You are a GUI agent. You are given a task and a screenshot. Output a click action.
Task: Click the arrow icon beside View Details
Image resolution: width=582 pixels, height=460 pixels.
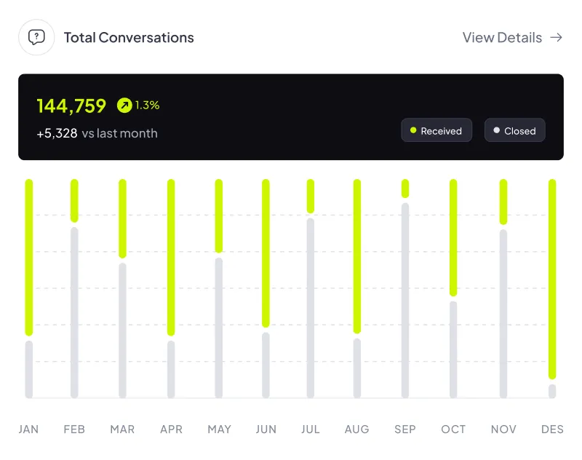point(557,38)
